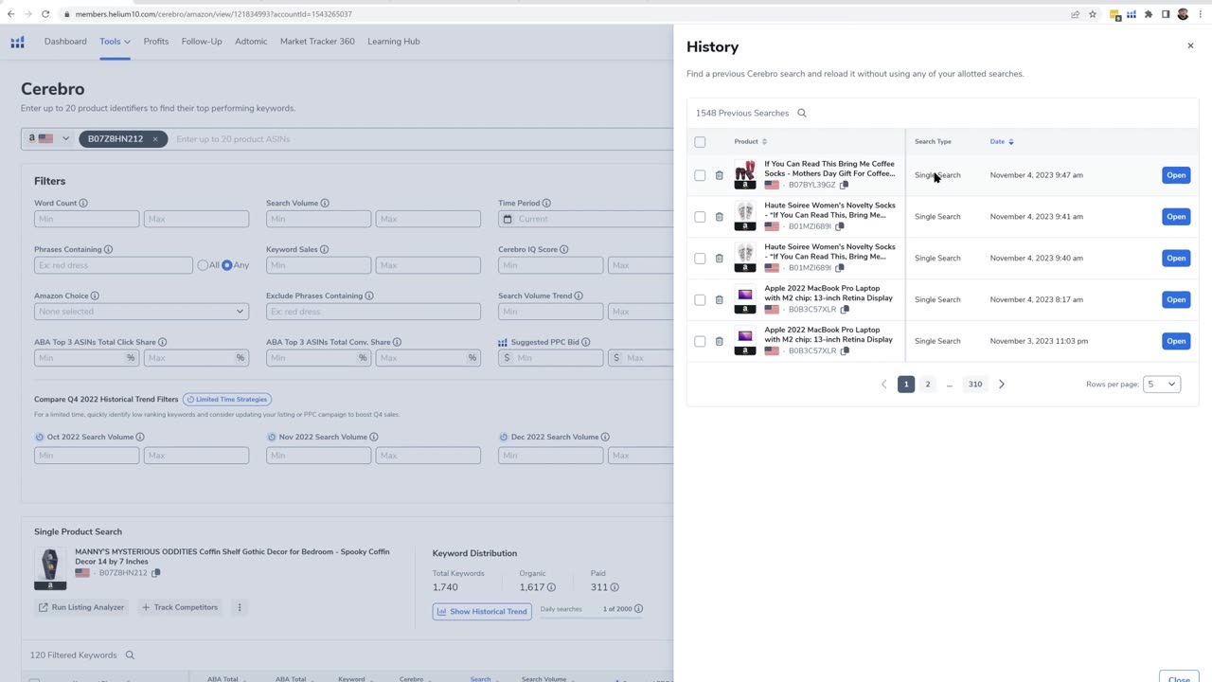Click the Cerebro IQ Score info icon
1212x682 pixels.
564,249
